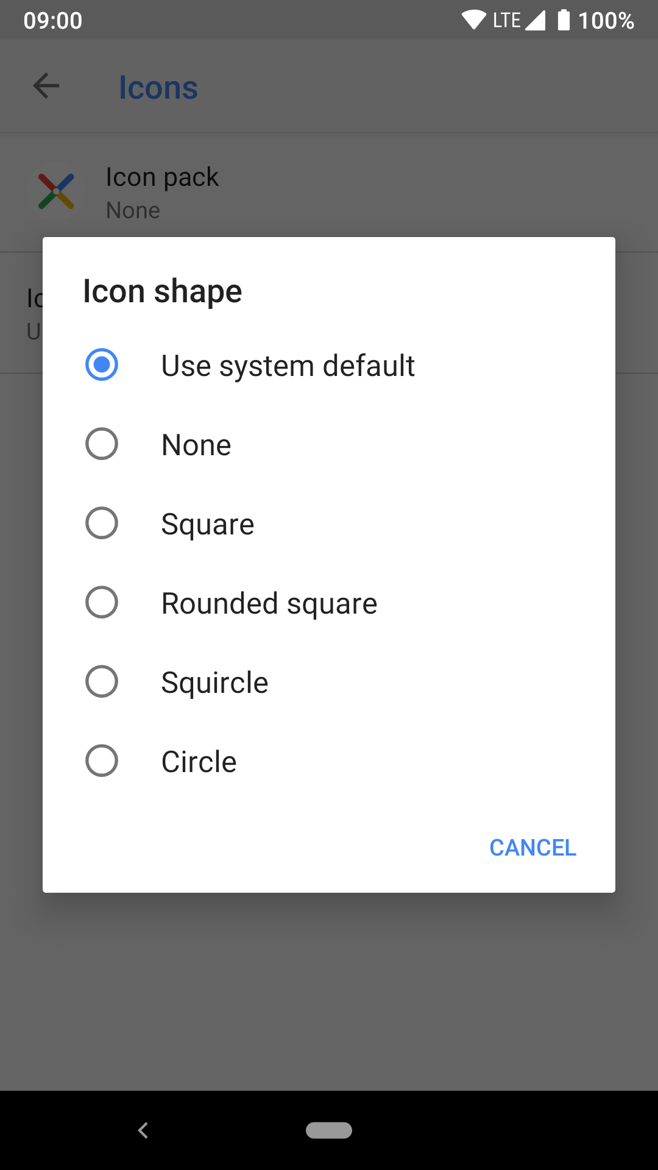Tap the Use system default label
The width and height of the screenshot is (658, 1170).
(x=288, y=366)
